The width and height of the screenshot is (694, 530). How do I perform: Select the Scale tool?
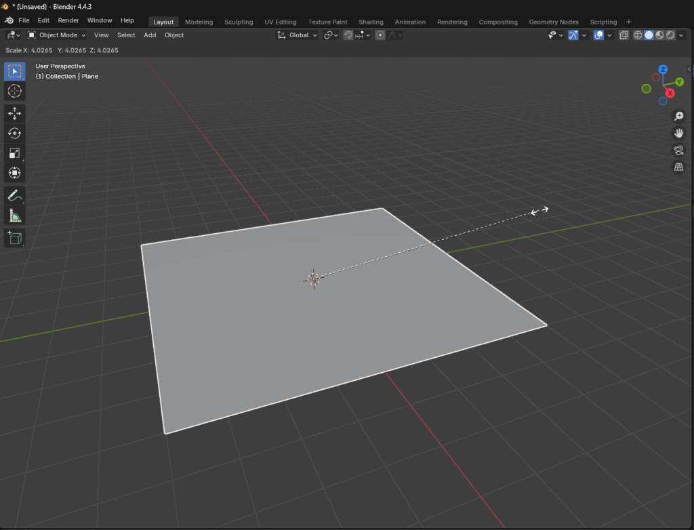pos(15,153)
